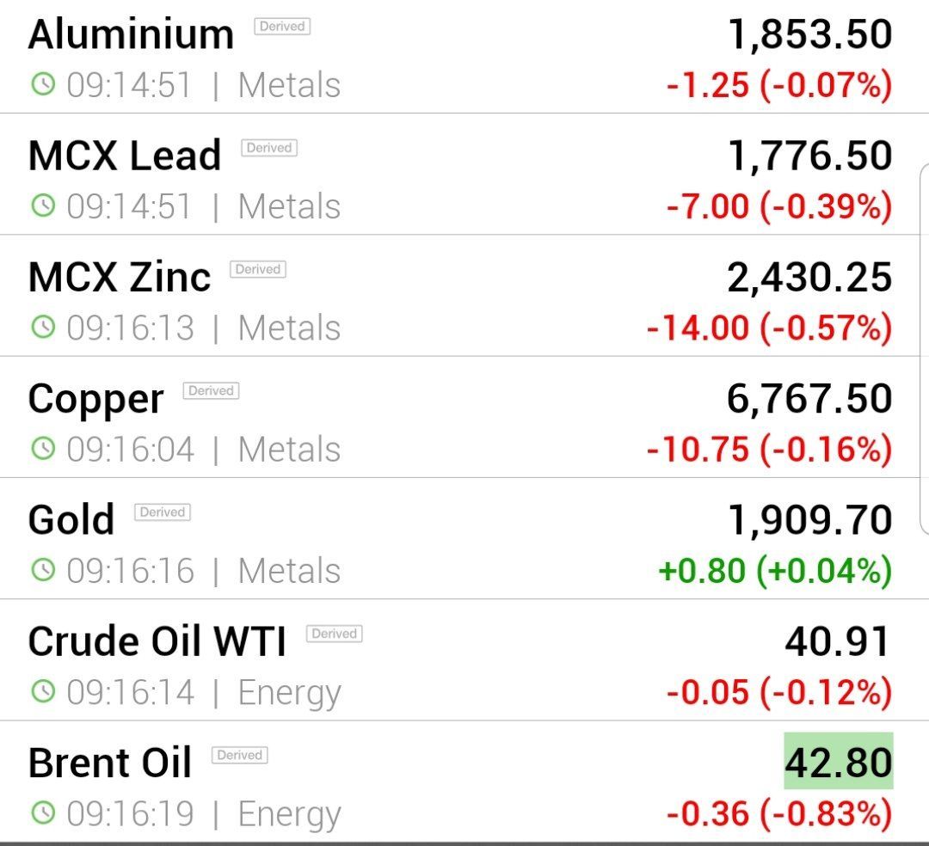Click the clock icon under Aluminium

43,84
